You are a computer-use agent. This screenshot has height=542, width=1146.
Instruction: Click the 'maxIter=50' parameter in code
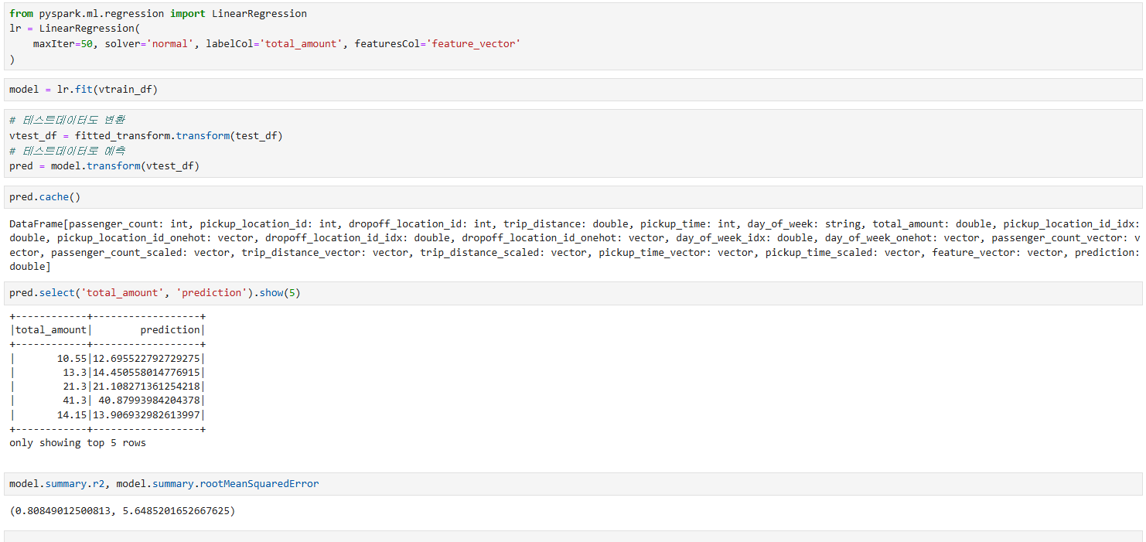point(63,44)
